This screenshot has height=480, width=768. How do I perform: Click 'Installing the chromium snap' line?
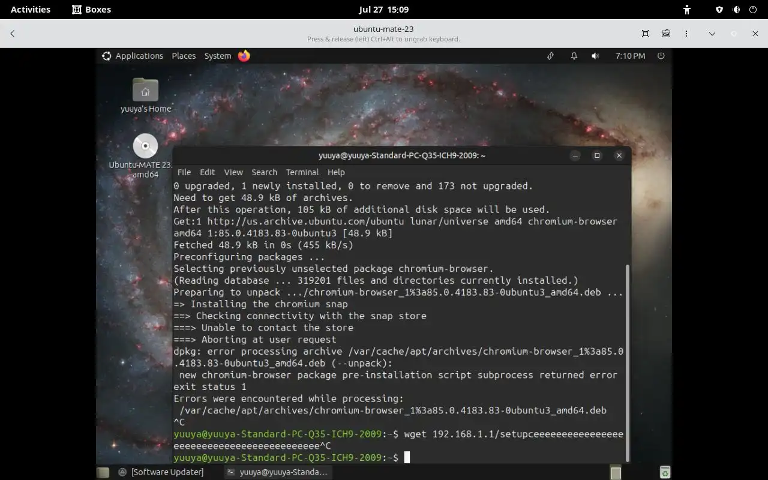point(260,304)
